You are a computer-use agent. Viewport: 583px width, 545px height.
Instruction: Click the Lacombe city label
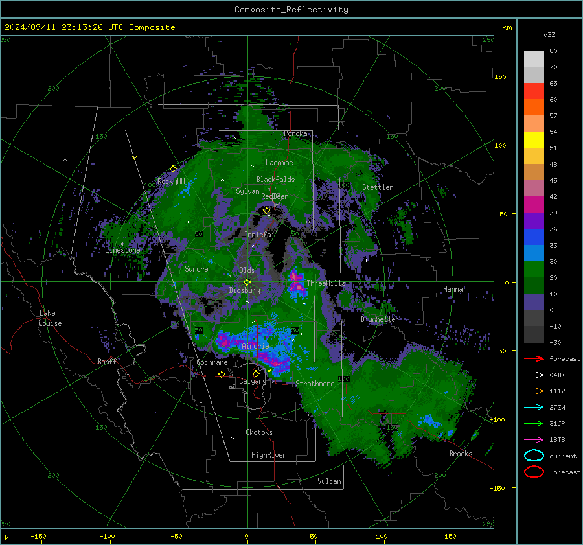point(279,163)
